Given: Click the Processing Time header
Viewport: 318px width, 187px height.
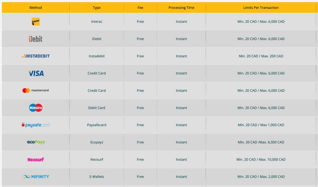Looking at the screenshot, I should pyautogui.click(x=181, y=8).
